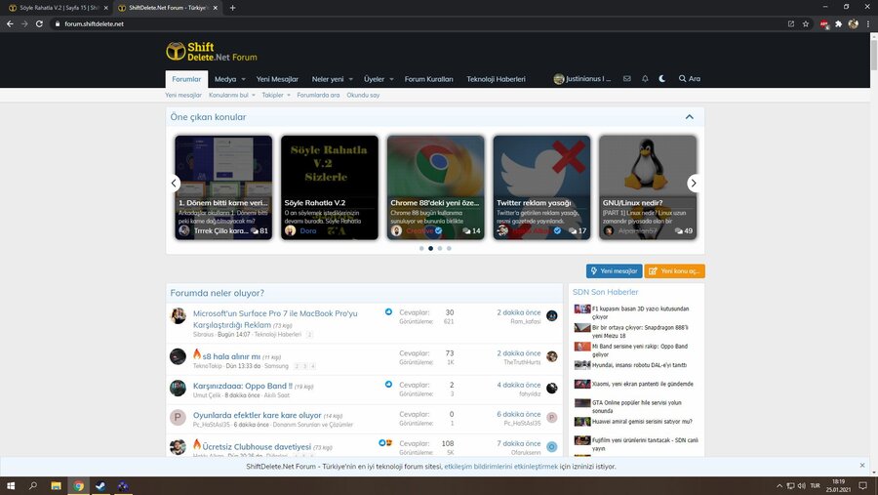Click the blue Yeni mesajlar button

point(614,270)
